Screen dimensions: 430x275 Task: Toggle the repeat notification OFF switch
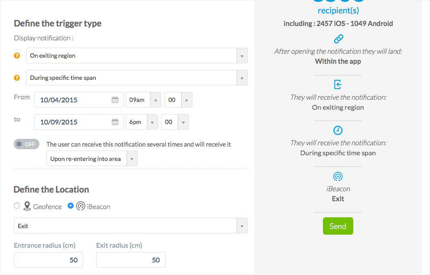[26, 144]
